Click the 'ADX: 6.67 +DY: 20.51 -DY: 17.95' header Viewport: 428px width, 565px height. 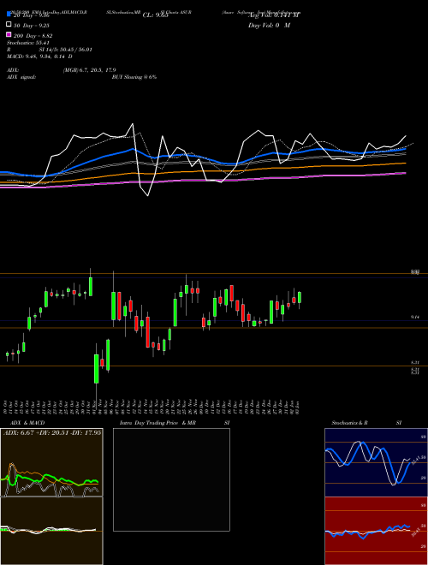coord(52,433)
